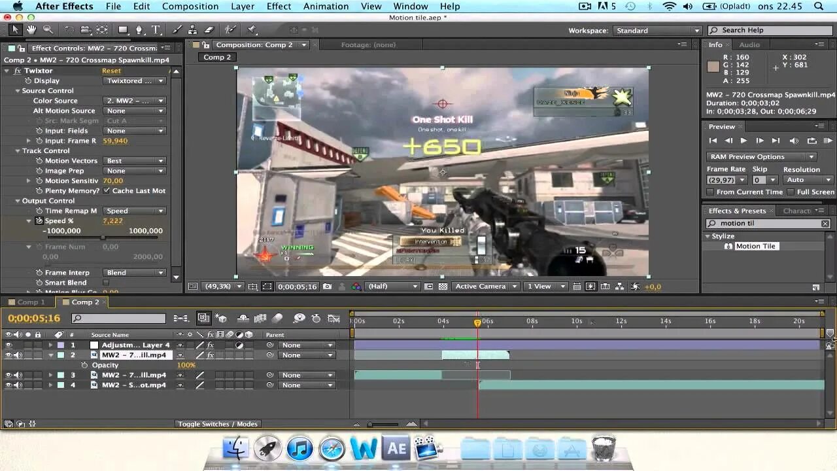The width and height of the screenshot is (837, 471).
Task: Select the Horizontal Type tool
Action: (156, 30)
